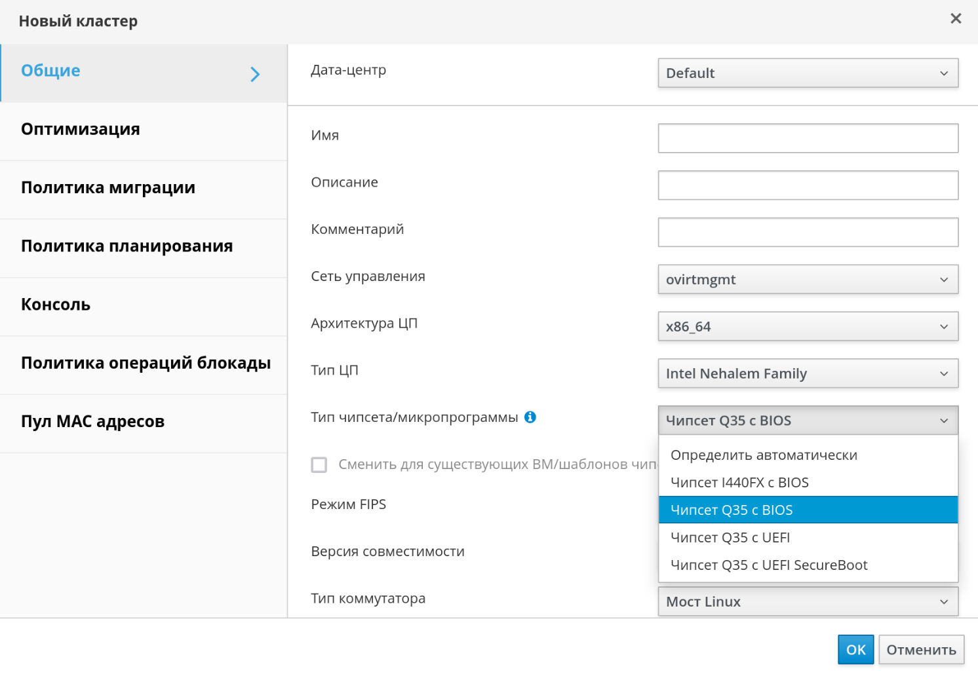Click the info icon beside chipset type label
The height and width of the screenshot is (678, 978).
(x=530, y=417)
